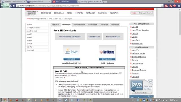Open the Developer Training link
The width and height of the screenshot is (181, 102).
[139, 70]
